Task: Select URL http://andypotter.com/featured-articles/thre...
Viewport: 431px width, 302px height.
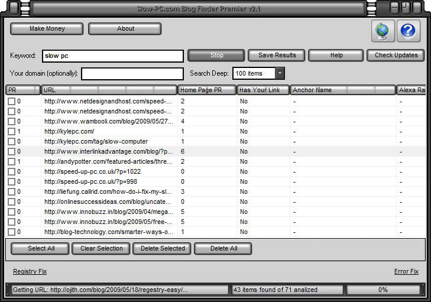Action: [x=108, y=161]
